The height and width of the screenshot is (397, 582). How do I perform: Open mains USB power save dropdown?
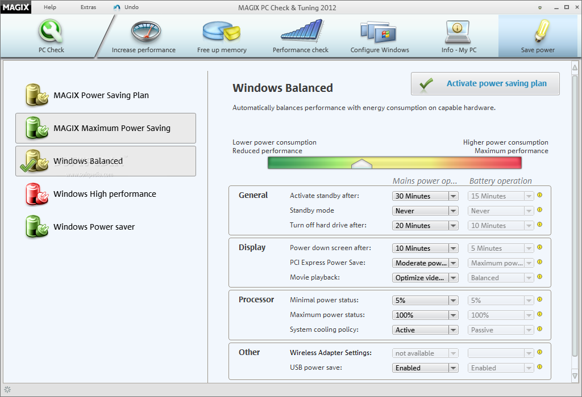pos(425,368)
